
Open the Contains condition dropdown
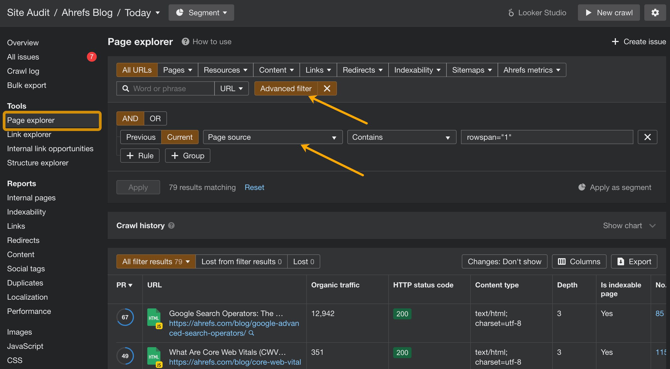coord(401,137)
